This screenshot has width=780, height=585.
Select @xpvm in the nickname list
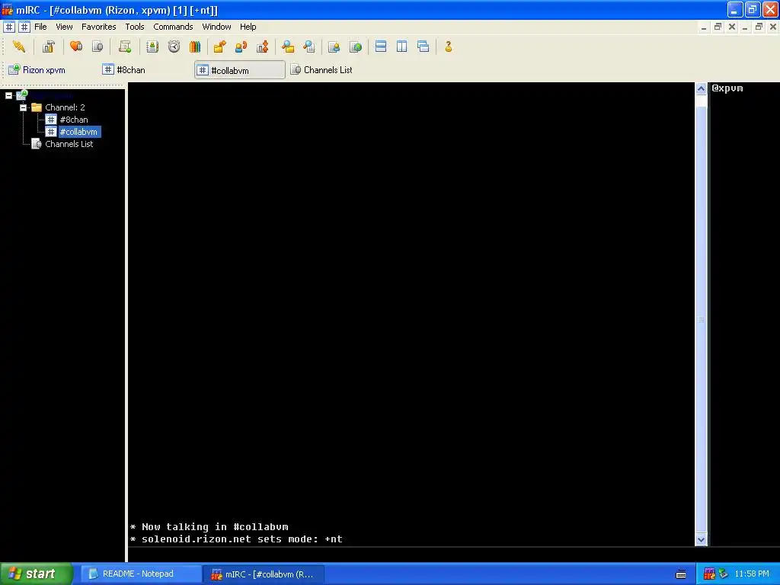727,88
